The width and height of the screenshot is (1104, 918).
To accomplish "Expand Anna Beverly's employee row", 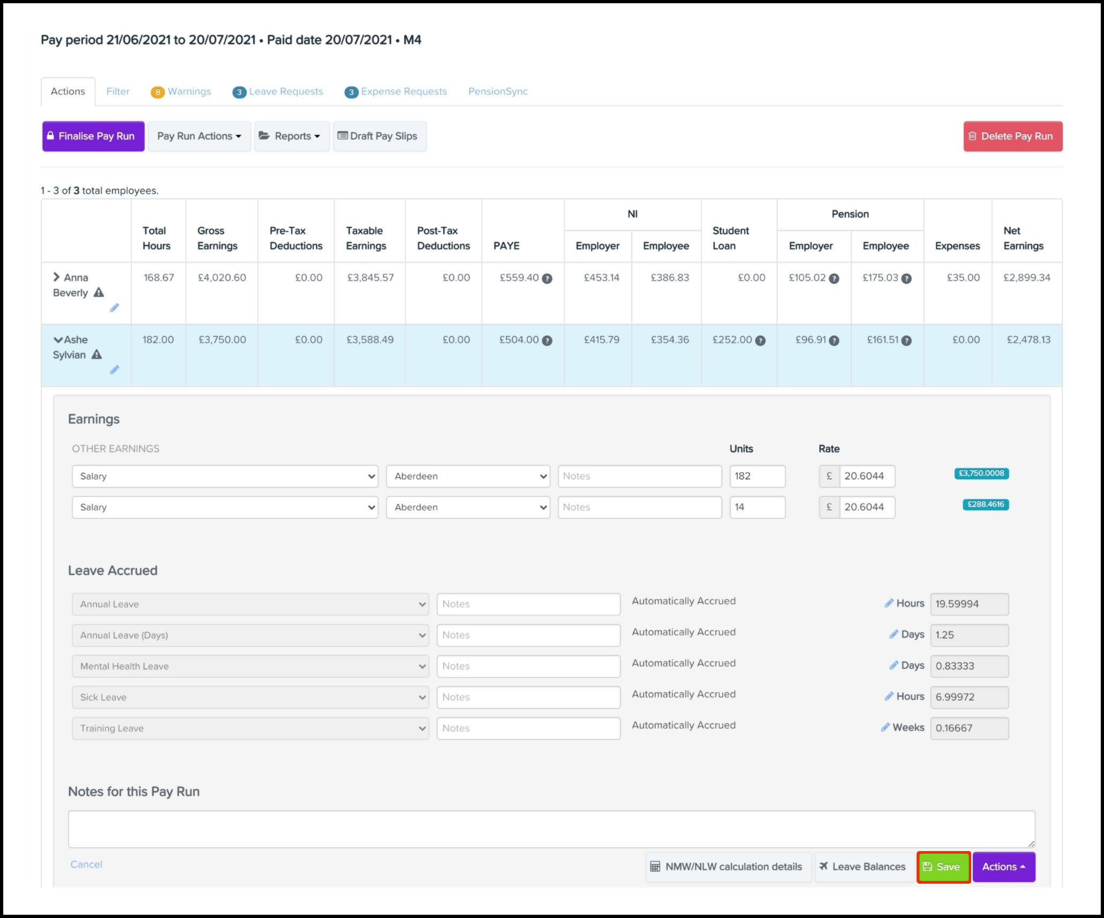I will pyautogui.click(x=56, y=277).
